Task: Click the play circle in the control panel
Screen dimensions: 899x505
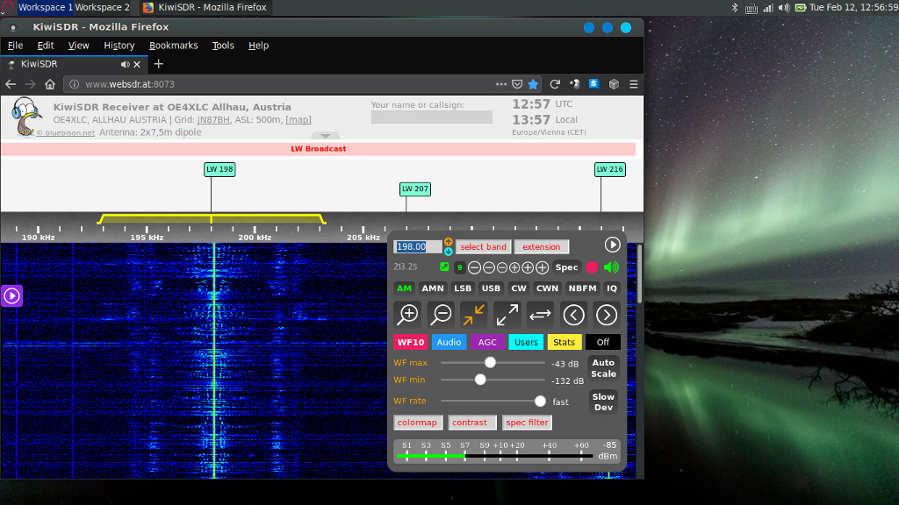Action: coord(612,245)
